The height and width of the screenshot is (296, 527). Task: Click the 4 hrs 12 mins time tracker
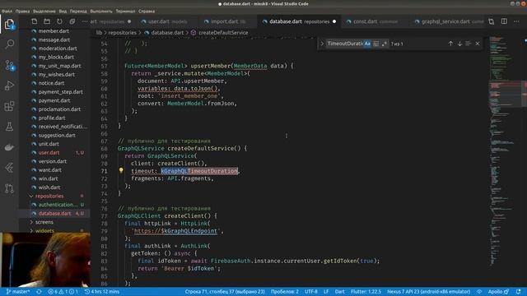click(102, 292)
